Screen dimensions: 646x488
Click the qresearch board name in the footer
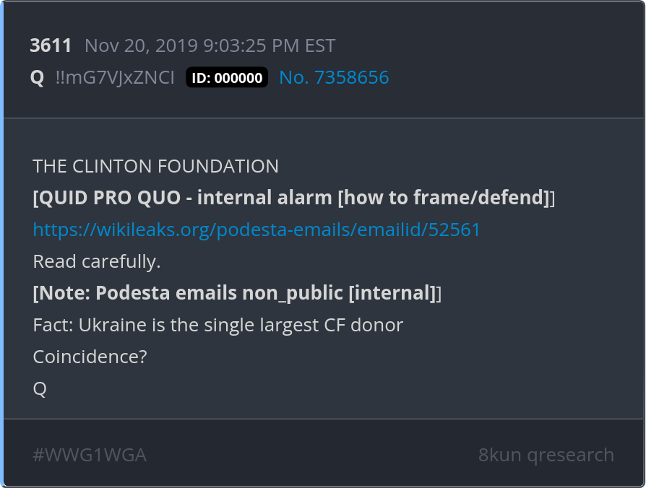tap(570, 455)
